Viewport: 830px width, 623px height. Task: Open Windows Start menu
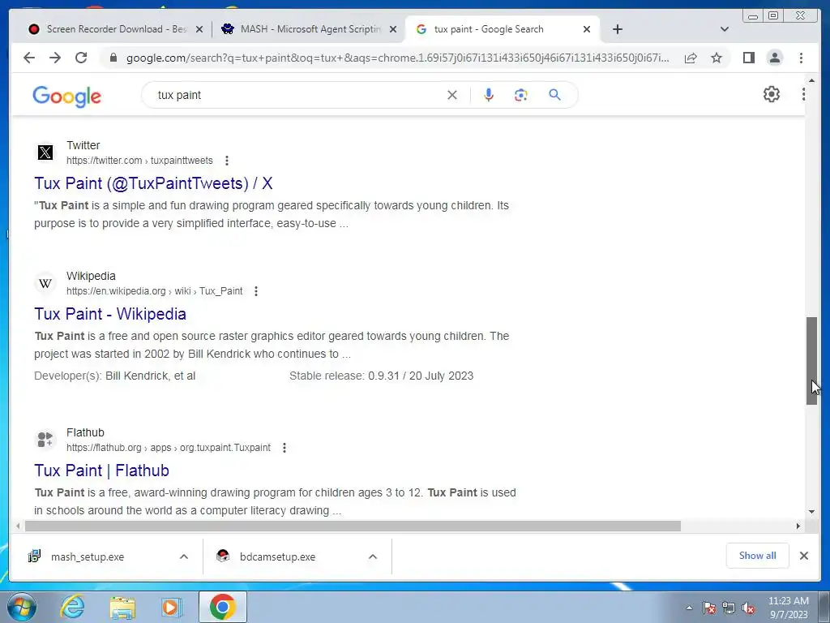(20, 607)
